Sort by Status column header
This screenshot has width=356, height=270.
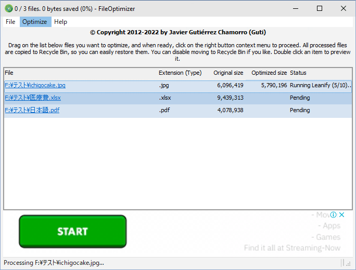pyautogui.click(x=298, y=73)
